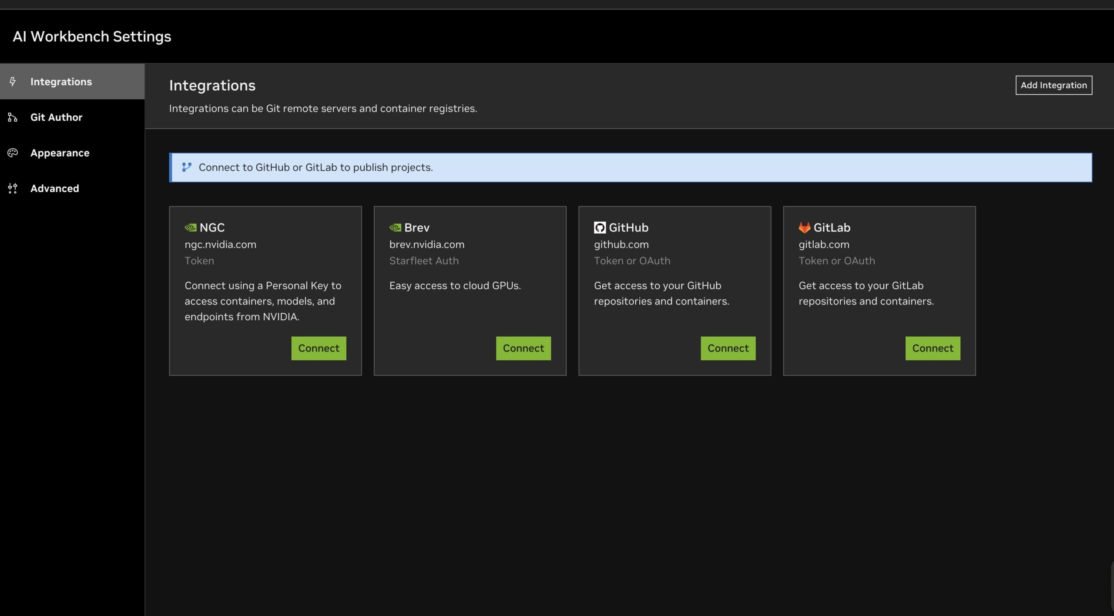
Task: Click the GitHub card title
Action: pyautogui.click(x=628, y=228)
